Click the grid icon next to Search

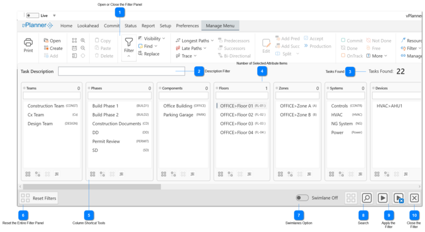351,198
